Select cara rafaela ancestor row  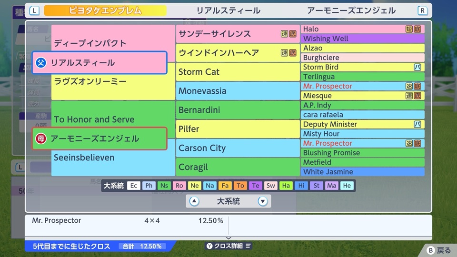click(363, 115)
